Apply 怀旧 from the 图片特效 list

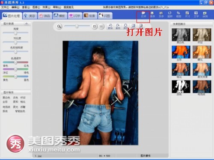[x=23, y=98]
